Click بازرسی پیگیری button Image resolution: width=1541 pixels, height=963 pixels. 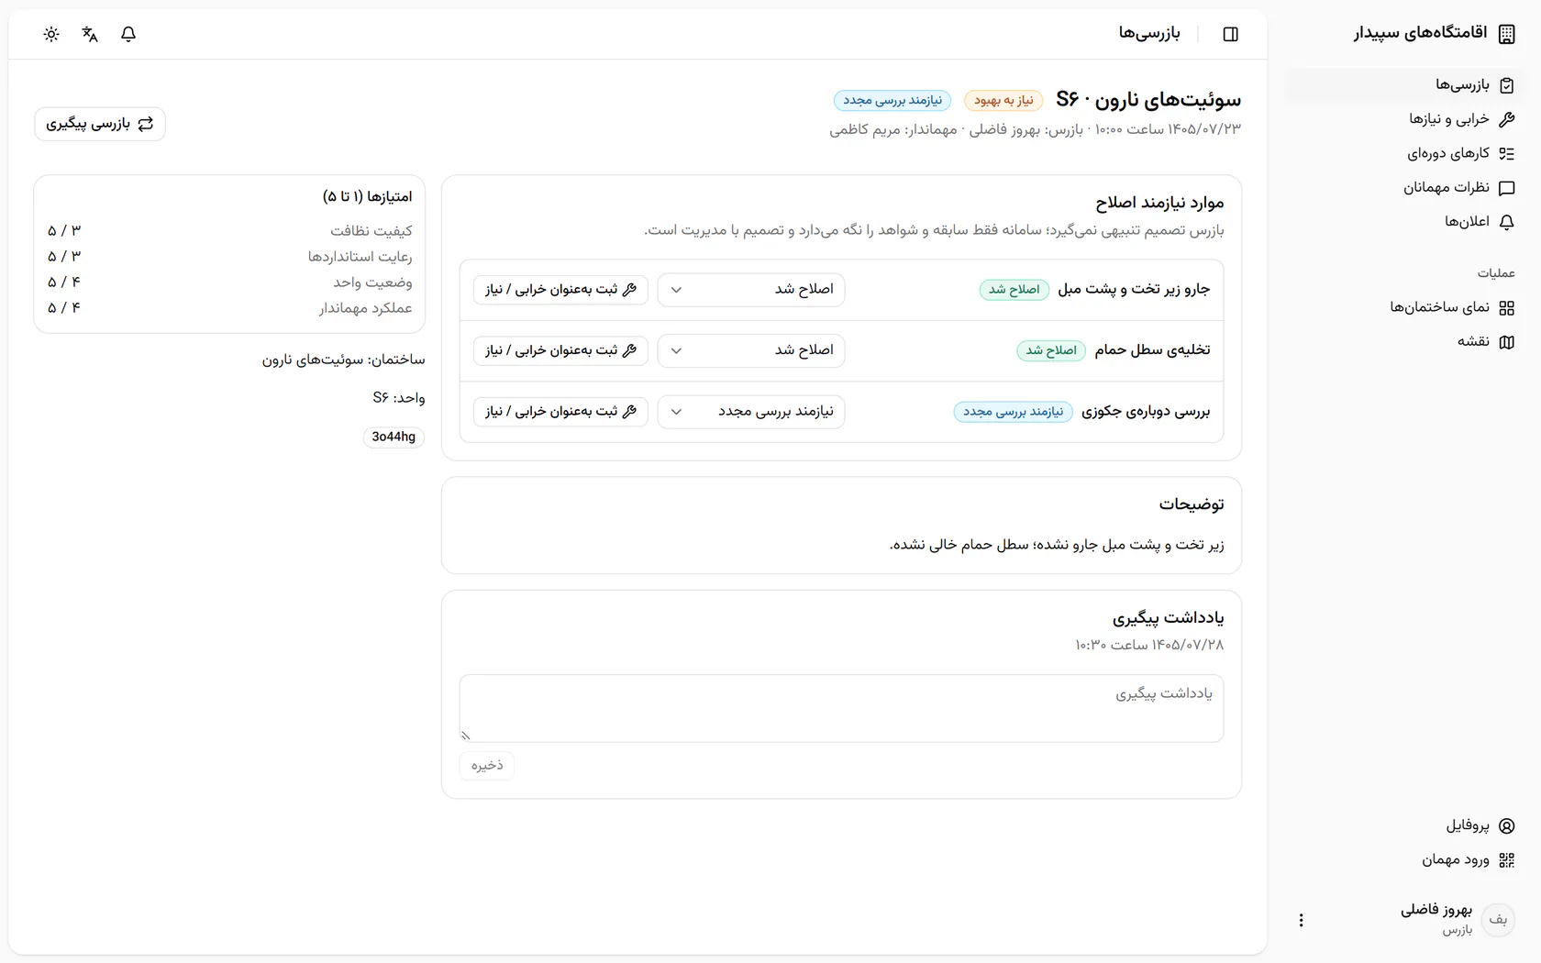click(100, 124)
